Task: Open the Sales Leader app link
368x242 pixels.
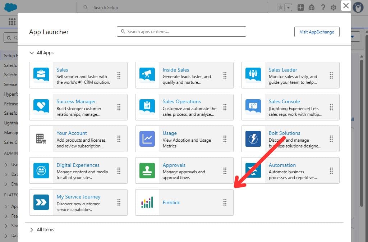Action: point(283,70)
